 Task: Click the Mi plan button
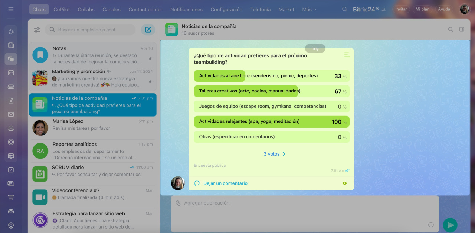coord(422,9)
